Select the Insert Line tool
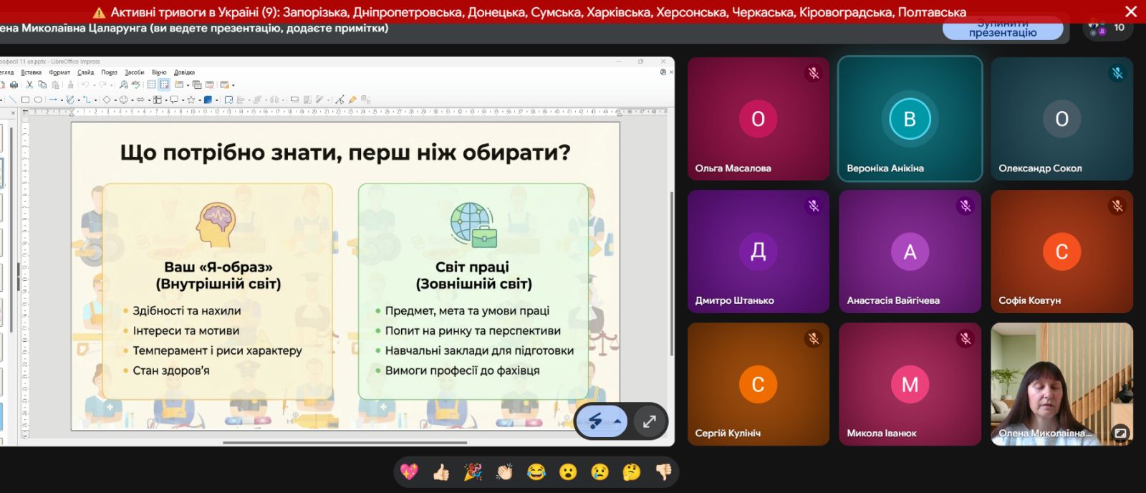Screen dimensions: 1146x493 pyautogui.click(x=13, y=100)
